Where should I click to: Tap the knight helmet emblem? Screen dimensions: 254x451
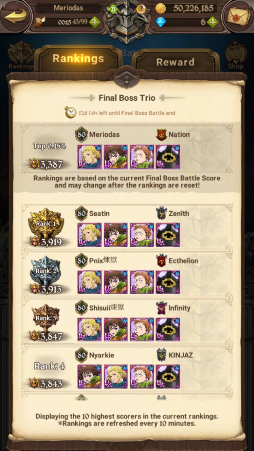point(127,21)
